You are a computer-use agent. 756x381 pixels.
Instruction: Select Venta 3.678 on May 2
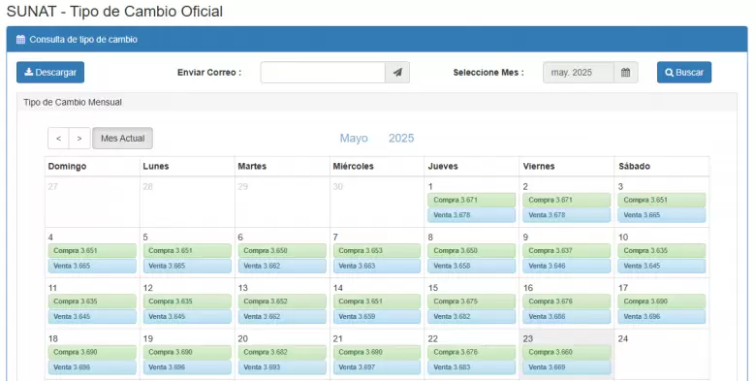(567, 215)
